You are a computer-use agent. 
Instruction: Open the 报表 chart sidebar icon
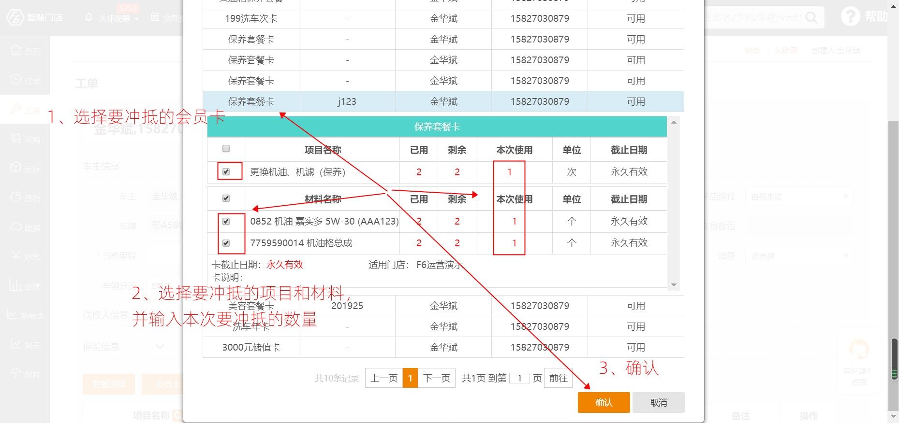(x=16, y=344)
